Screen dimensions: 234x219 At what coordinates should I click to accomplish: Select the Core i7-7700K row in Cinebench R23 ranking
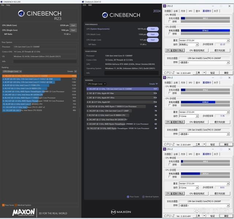tap(39, 85)
